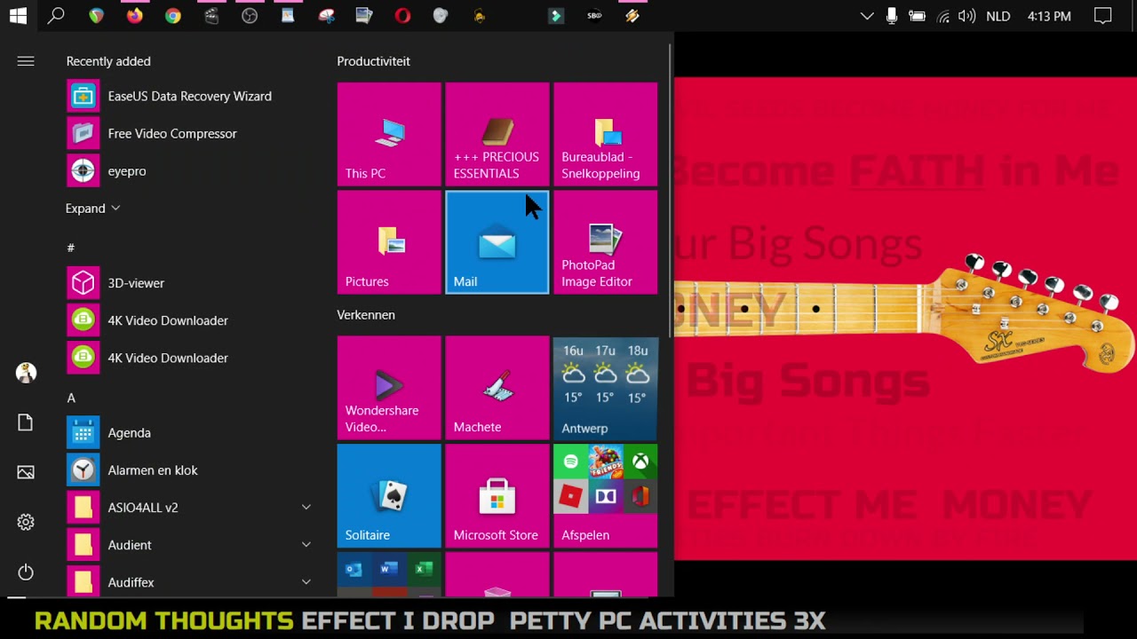1137x639 pixels.
Task: Click the Recently added heading
Action: pyautogui.click(x=108, y=61)
